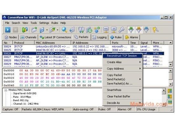Open the Rules tab

pyautogui.click(x=116, y=37)
